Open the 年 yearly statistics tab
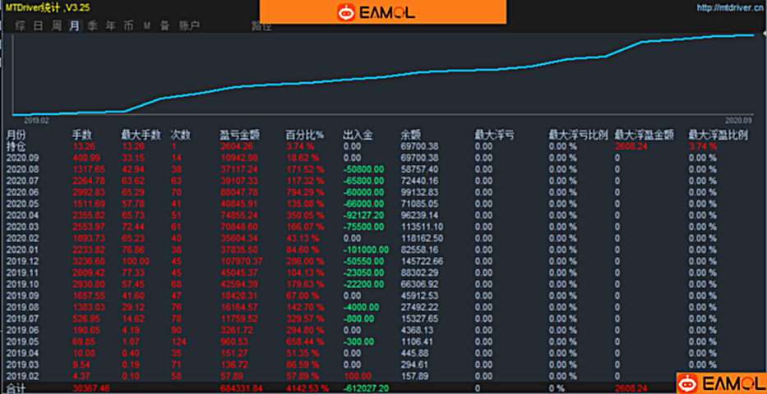 (x=110, y=25)
